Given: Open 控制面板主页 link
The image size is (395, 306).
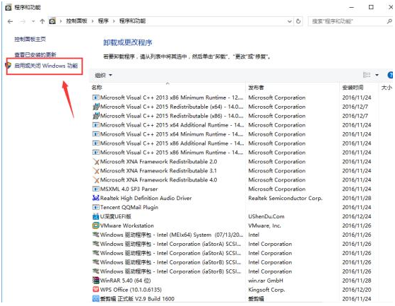Looking at the screenshot, I should tap(30, 39).
